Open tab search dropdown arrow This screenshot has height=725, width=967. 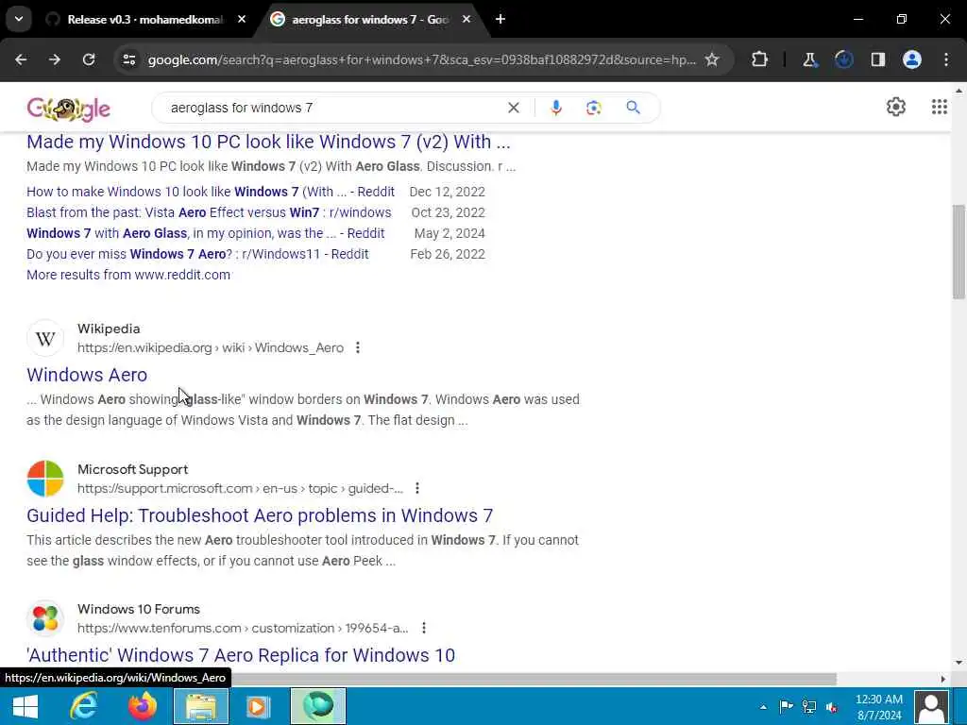click(x=19, y=19)
